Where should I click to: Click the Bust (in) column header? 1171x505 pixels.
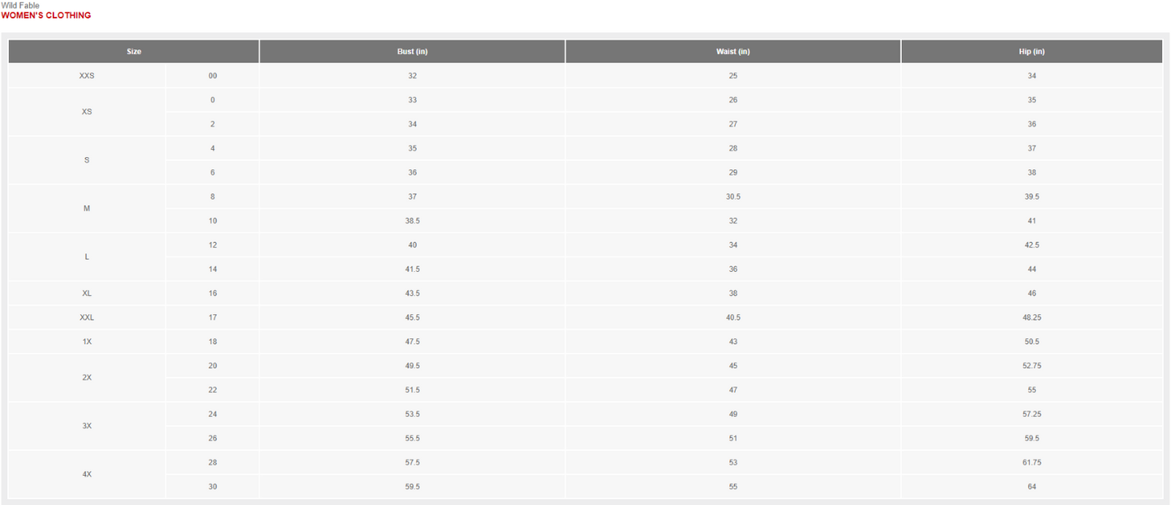click(412, 52)
